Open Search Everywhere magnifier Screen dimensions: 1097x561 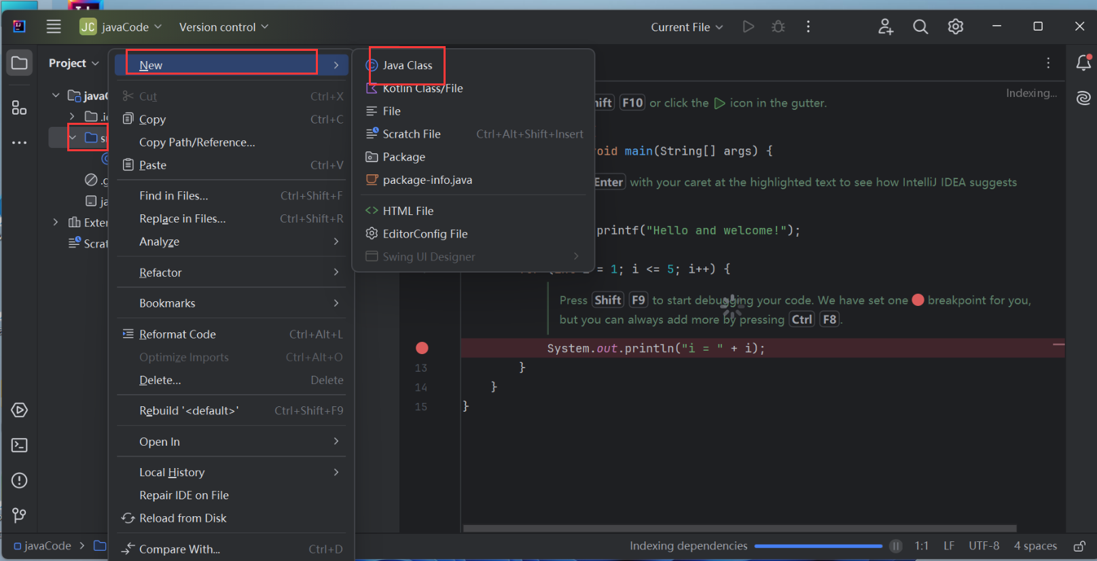(920, 26)
